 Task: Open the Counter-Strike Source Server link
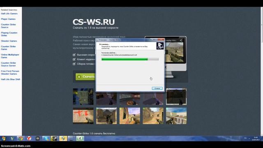pyautogui.click(x=8, y=64)
